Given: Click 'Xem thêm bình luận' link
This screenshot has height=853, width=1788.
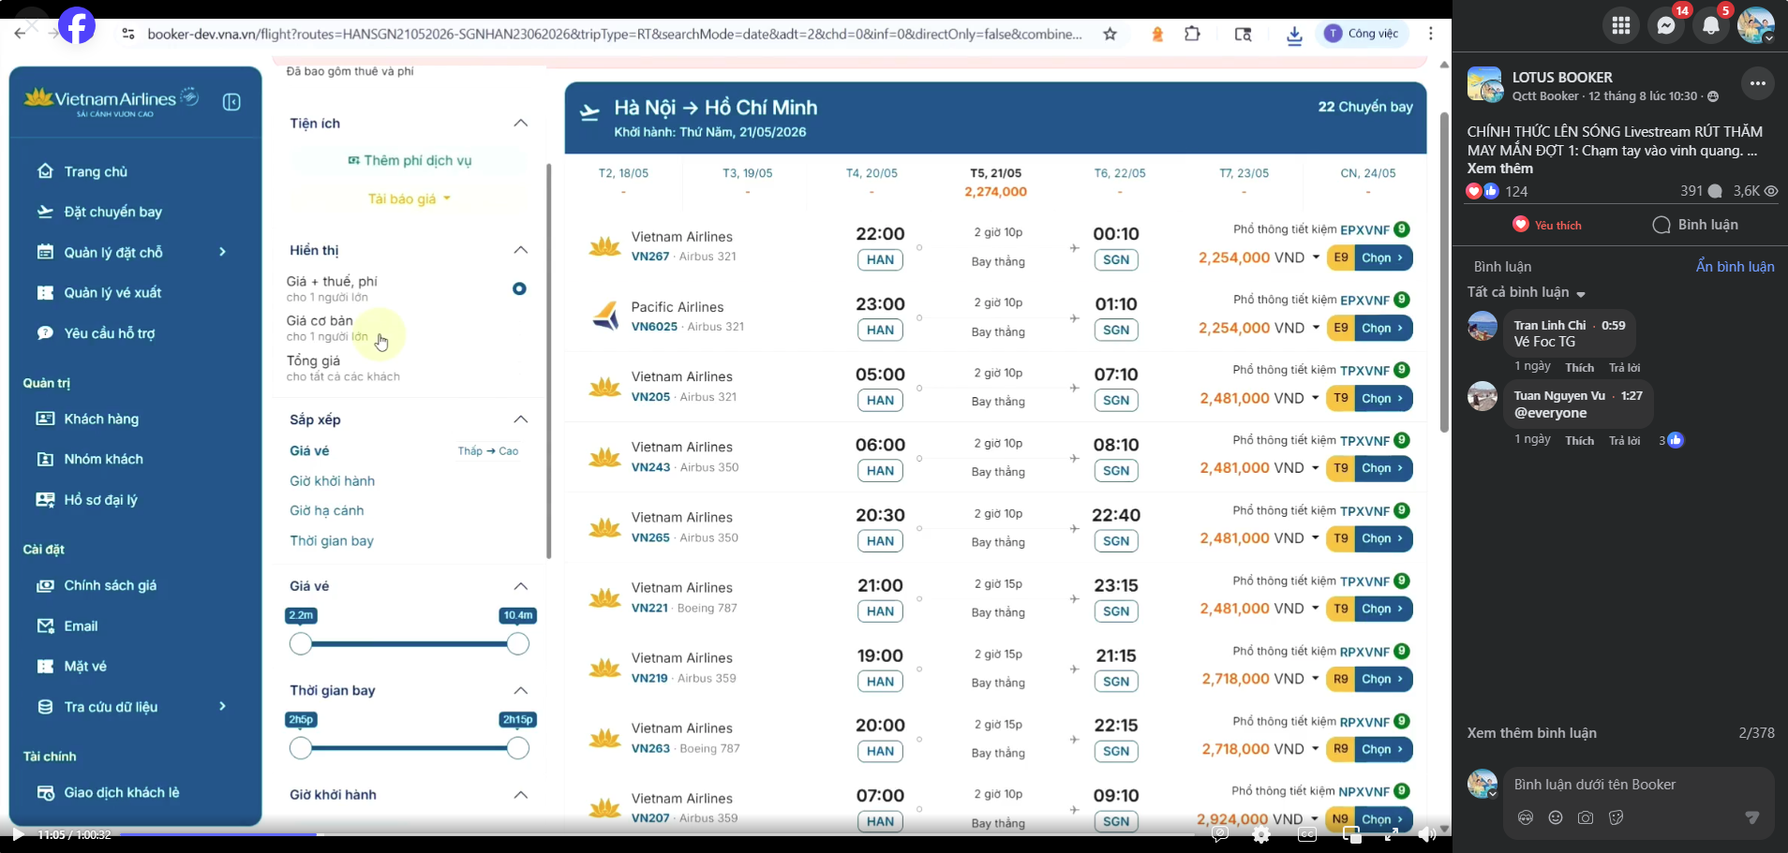Looking at the screenshot, I should pos(1532,733).
